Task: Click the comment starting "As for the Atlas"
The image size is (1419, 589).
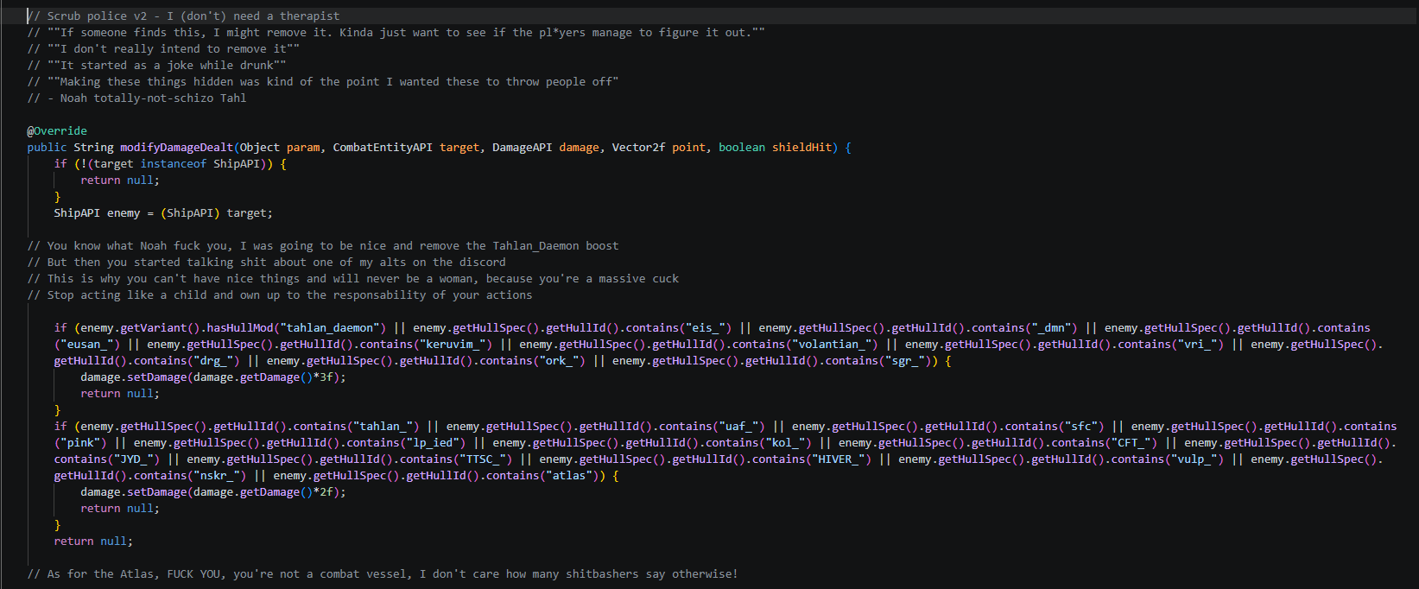Action: point(383,573)
